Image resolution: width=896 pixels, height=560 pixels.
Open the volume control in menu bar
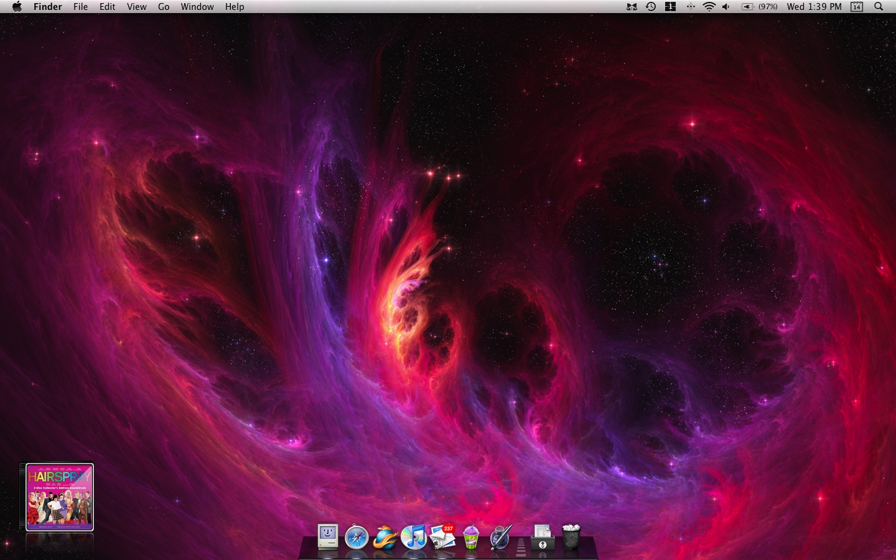pos(726,7)
